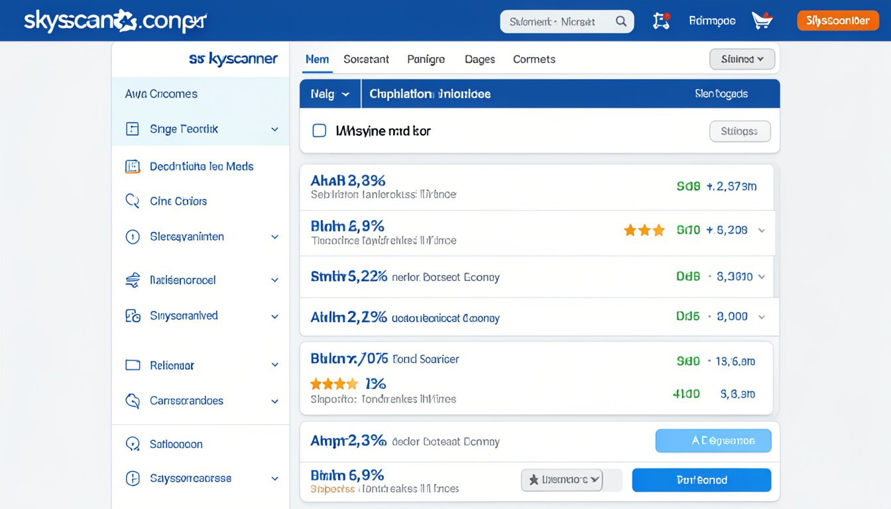Screen dimensions: 891x509
Task: Expand the Carnssorandoes sidebar section
Action: (274, 402)
